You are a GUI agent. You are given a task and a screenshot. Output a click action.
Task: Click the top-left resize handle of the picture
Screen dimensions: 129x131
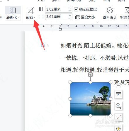tap(70, 82)
